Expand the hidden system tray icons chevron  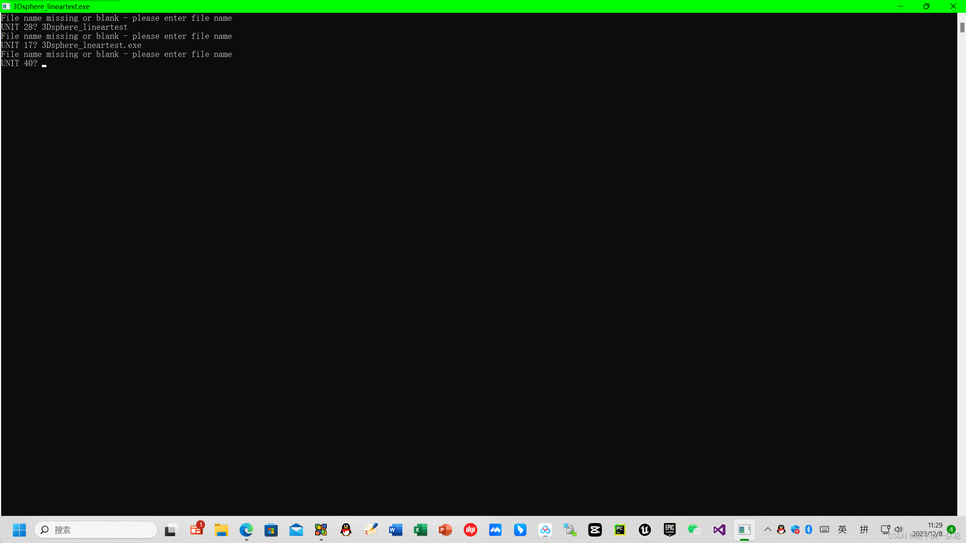(x=768, y=529)
